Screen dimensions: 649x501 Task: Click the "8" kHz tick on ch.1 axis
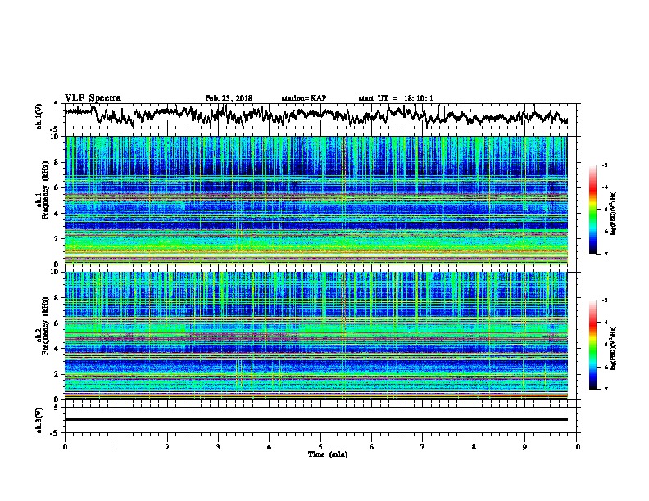tap(57, 162)
